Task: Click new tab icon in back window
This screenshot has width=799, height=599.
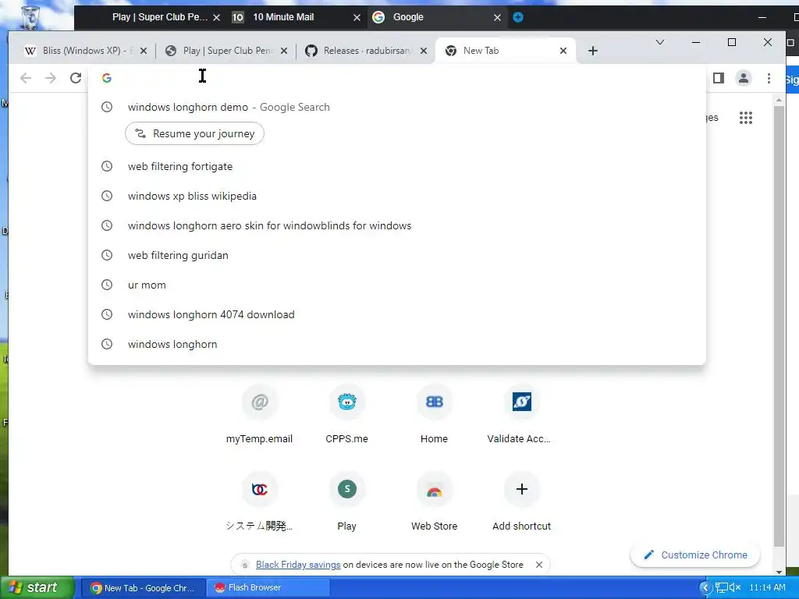Action: click(518, 17)
